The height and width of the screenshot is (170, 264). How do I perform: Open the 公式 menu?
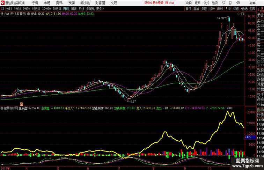pos(206,3)
